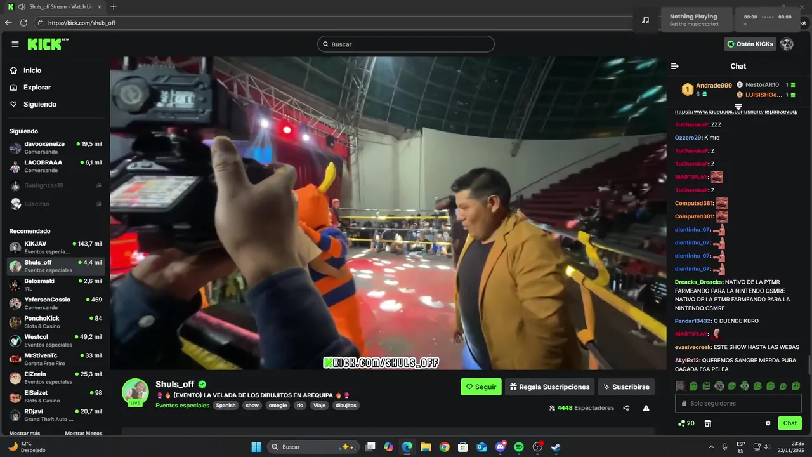Select the omegle tag
The height and width of the screenshot is (457, 812).
point(277,406)
